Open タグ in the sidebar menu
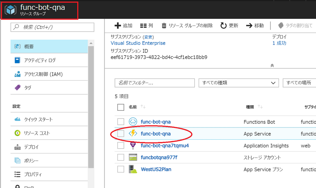This screenshot has width=316, height=188. tap(49, 88)
